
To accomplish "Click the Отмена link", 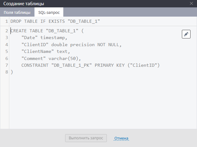I will click(x=121, y=138).
